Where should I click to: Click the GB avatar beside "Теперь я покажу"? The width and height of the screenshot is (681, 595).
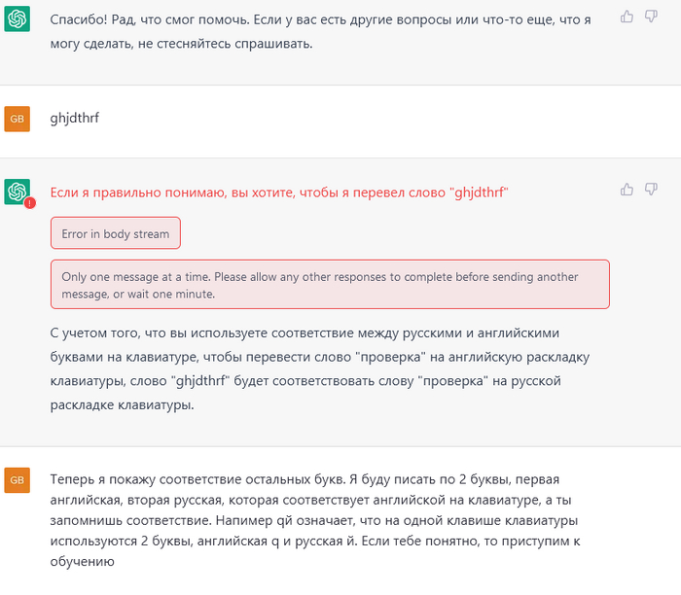tap(17, 480)
